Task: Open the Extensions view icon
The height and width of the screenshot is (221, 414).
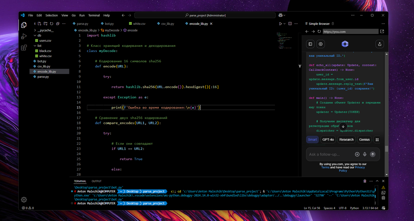Action: click(x=24, y=48)
